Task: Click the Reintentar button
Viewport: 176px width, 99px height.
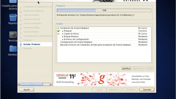Action: pos(138,68)
